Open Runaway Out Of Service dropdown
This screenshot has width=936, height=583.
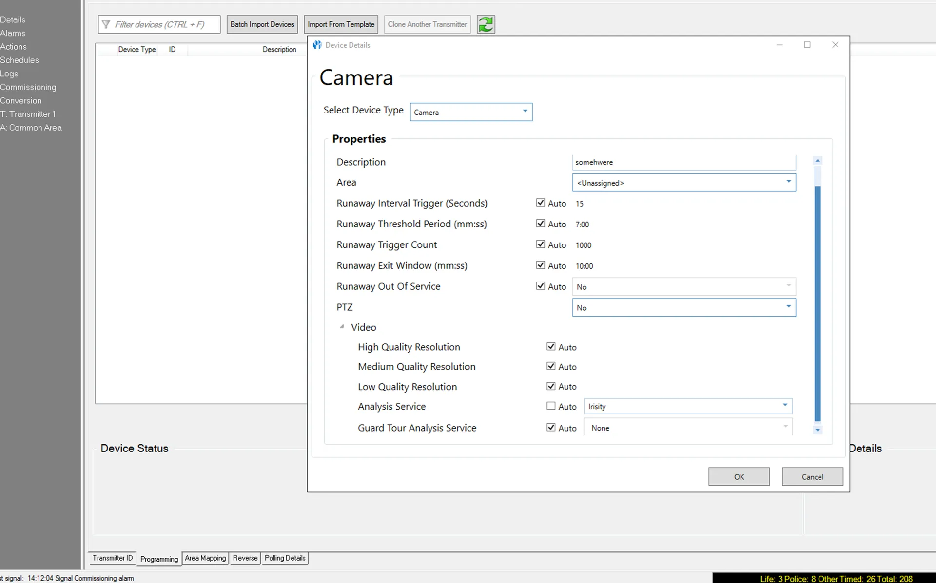coord(684,286)
